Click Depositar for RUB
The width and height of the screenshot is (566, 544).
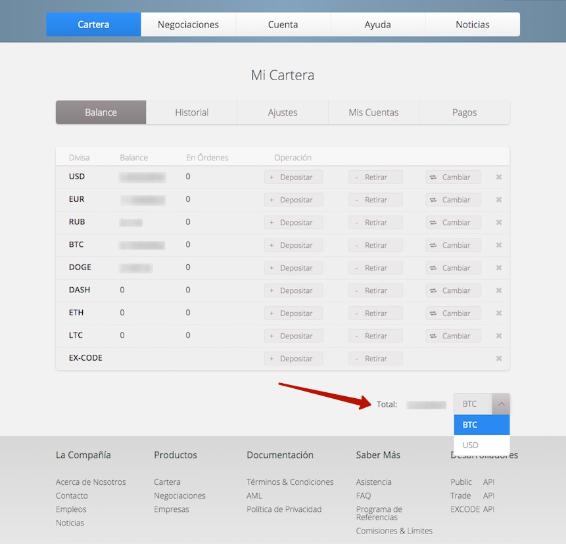coord(293,223)
